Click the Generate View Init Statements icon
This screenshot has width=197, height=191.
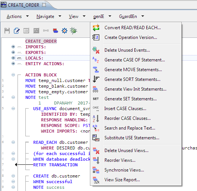coord(96,89)
